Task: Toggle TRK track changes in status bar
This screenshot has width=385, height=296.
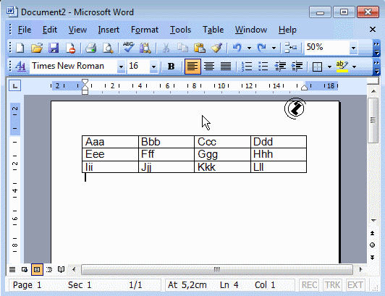Action: pyautogui.click(x=332, y=285)
